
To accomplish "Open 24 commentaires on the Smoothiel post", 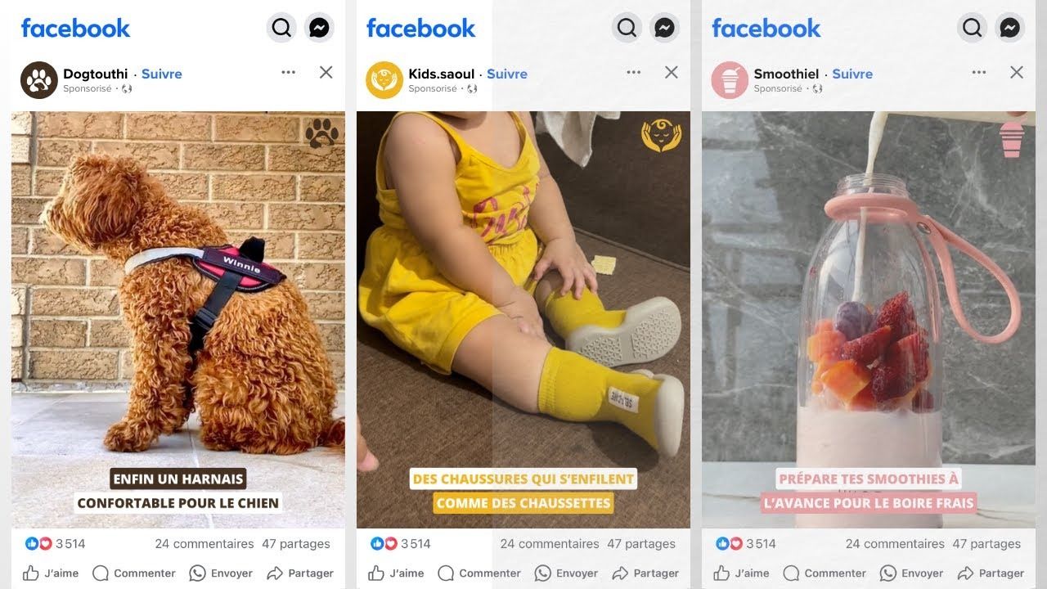I will coord(895,543).
